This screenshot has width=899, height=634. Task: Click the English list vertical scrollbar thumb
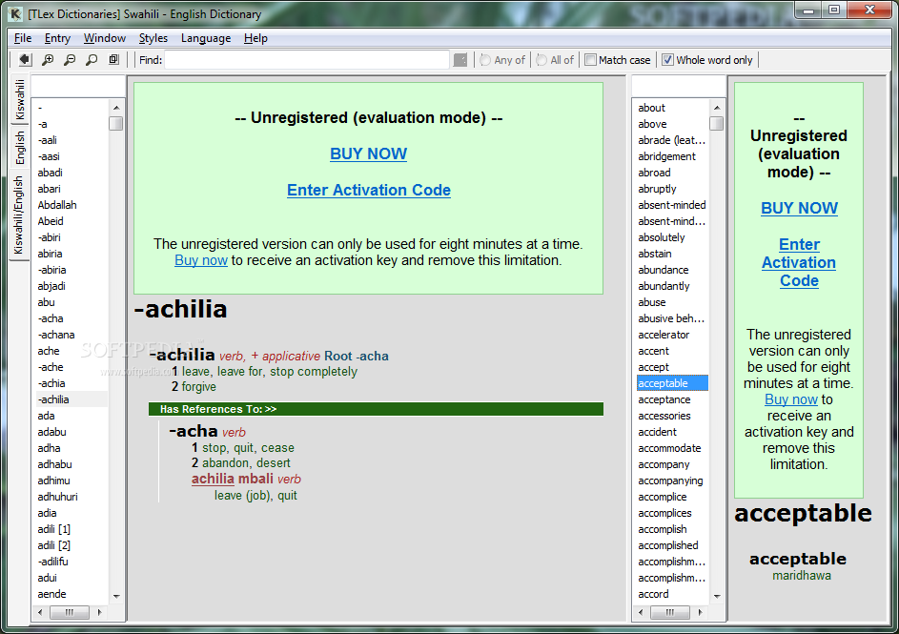pyautogui.click(x=717, y=123)
